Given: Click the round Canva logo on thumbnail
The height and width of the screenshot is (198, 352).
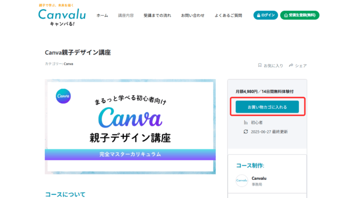Looking at the screenshot, I should click(x=63, y=96).
